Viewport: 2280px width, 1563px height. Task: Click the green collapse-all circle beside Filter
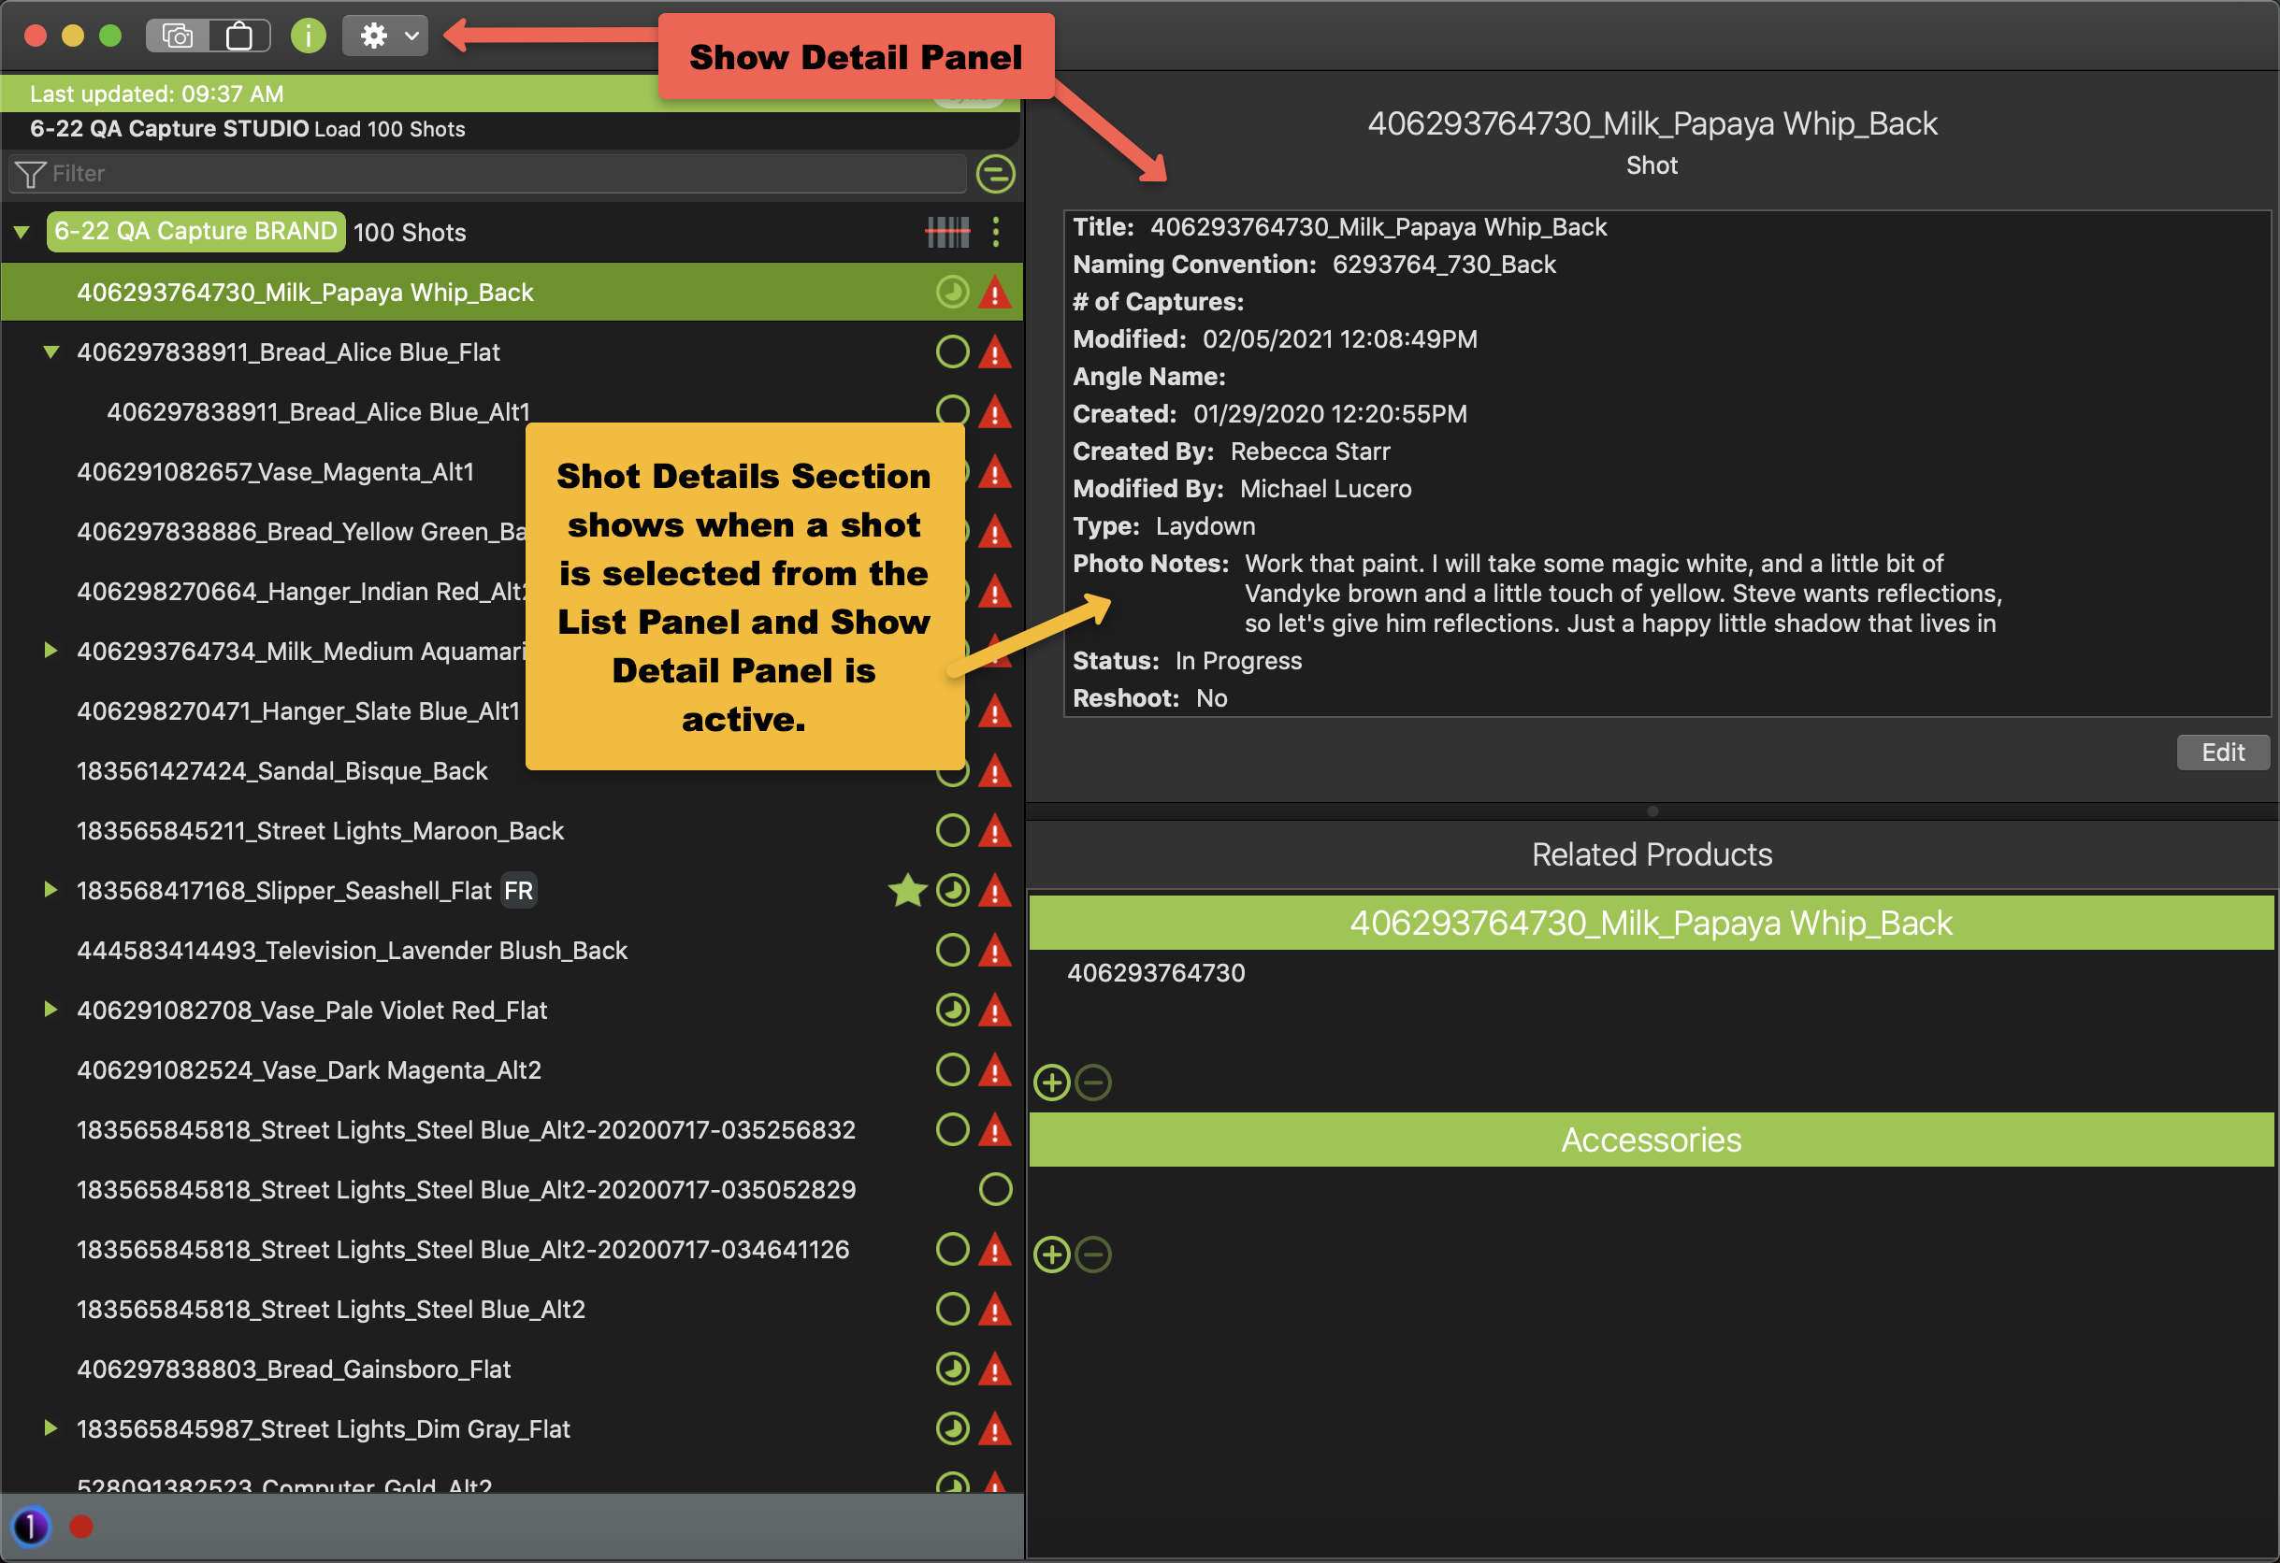[995, 175]
